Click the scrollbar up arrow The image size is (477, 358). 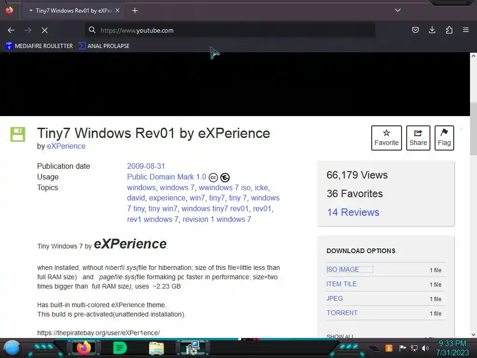[x=473, y=56]
